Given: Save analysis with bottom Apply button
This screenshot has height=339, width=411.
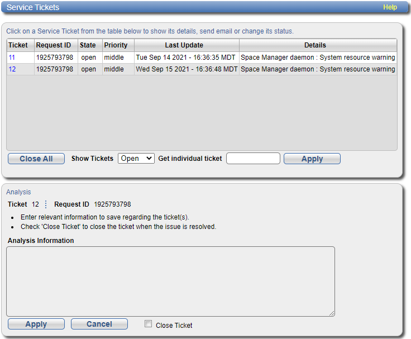Looking at the screenshot, I should (36, 324).
